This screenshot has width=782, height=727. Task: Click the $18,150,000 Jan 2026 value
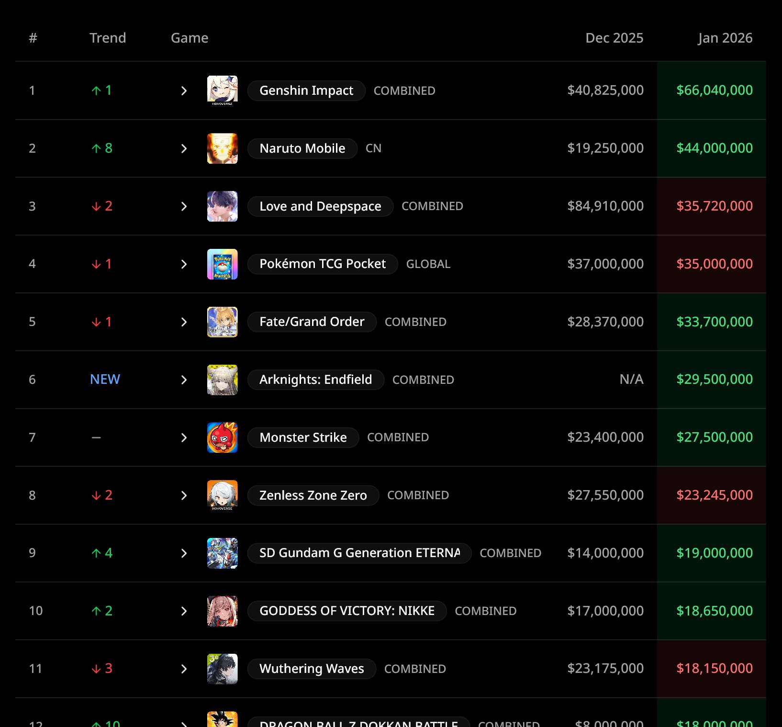click(715, 669)
